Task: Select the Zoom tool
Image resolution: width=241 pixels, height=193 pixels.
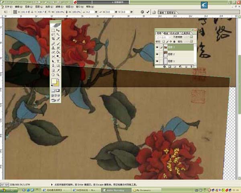Action: pos(58,75)
